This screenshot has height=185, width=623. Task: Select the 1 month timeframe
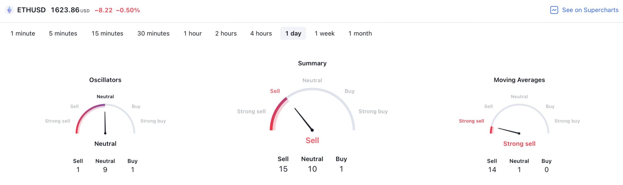[360, 33]
